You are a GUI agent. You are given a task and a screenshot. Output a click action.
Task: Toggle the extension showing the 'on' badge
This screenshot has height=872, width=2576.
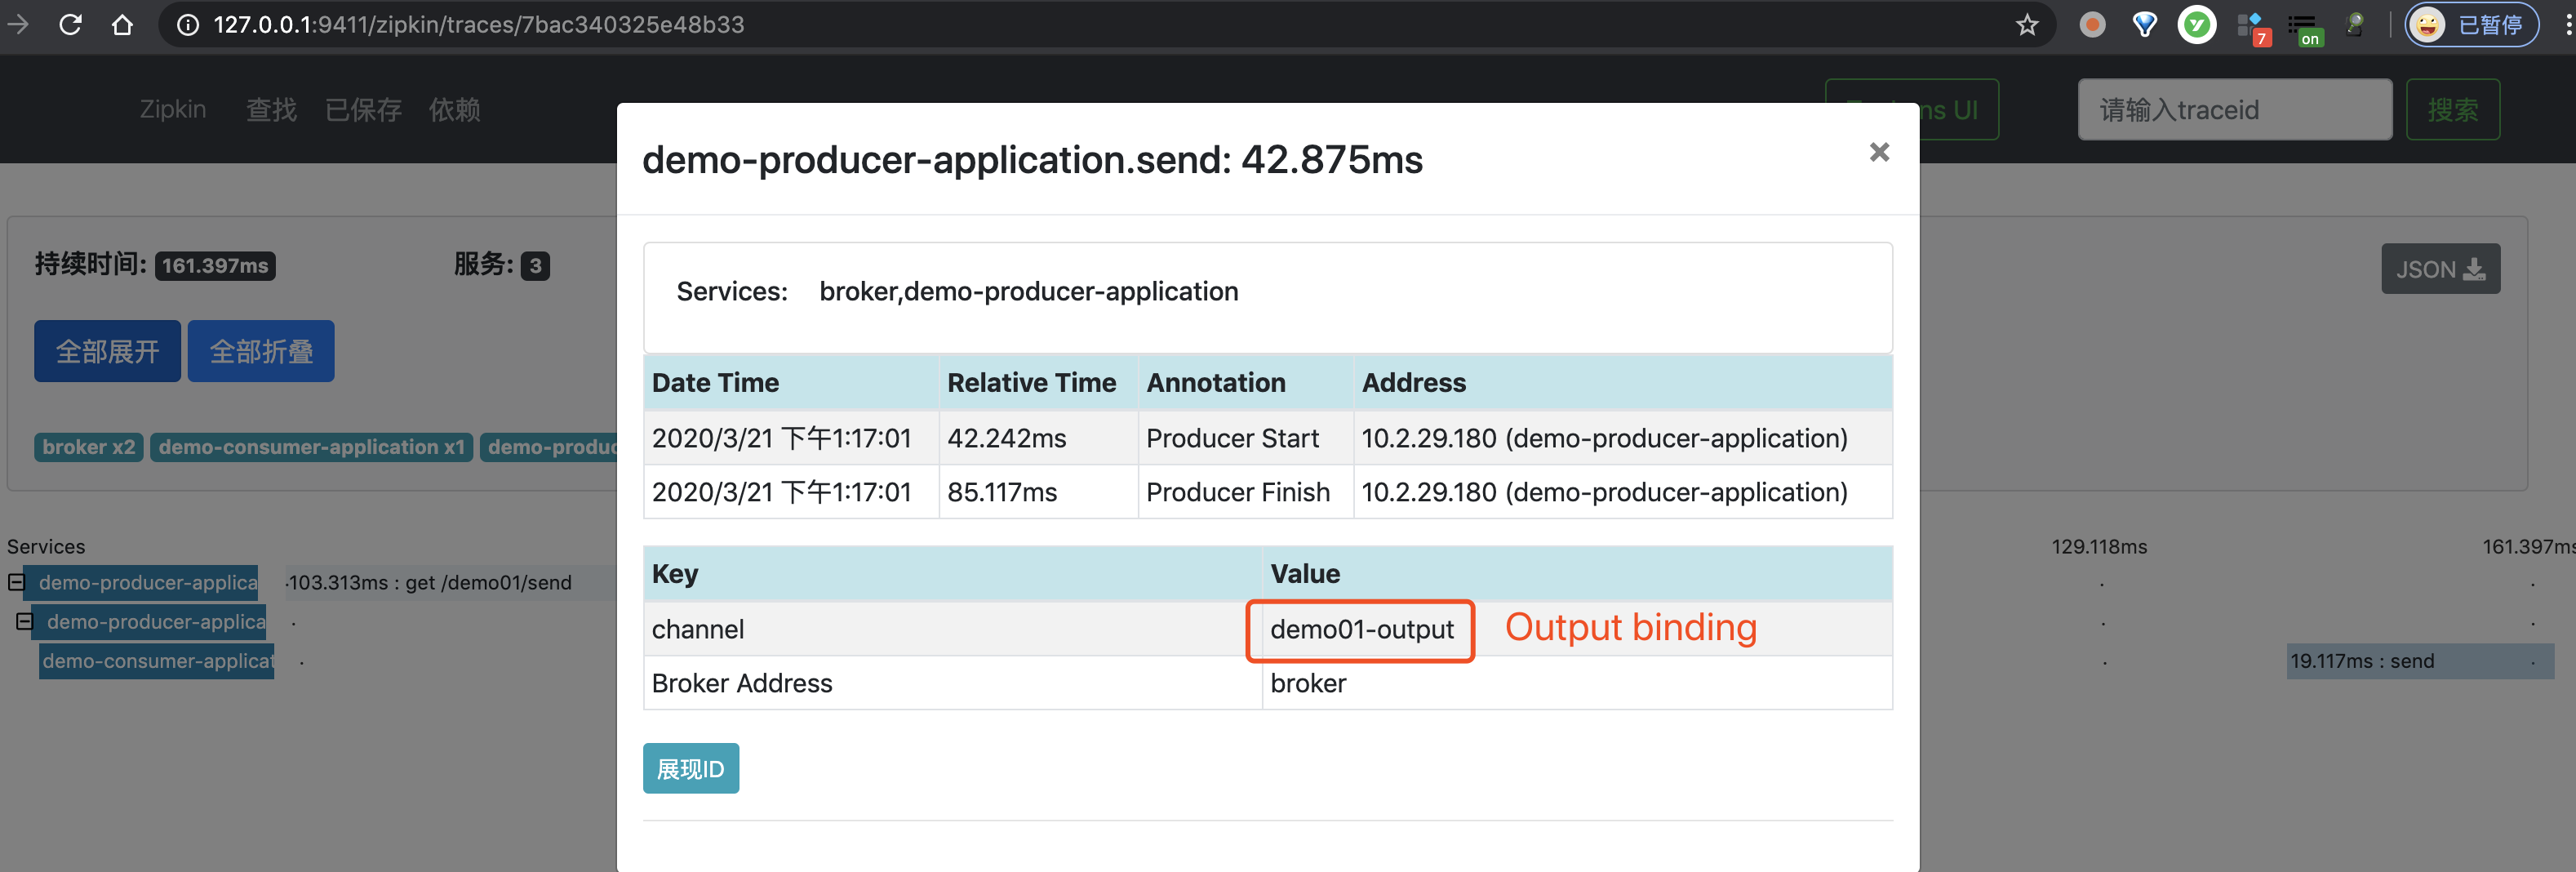pyautogui.click(x=2303, y=27)
